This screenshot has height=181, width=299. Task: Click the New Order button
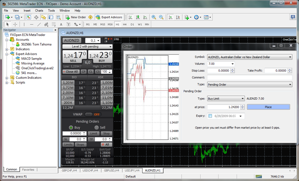76,17
